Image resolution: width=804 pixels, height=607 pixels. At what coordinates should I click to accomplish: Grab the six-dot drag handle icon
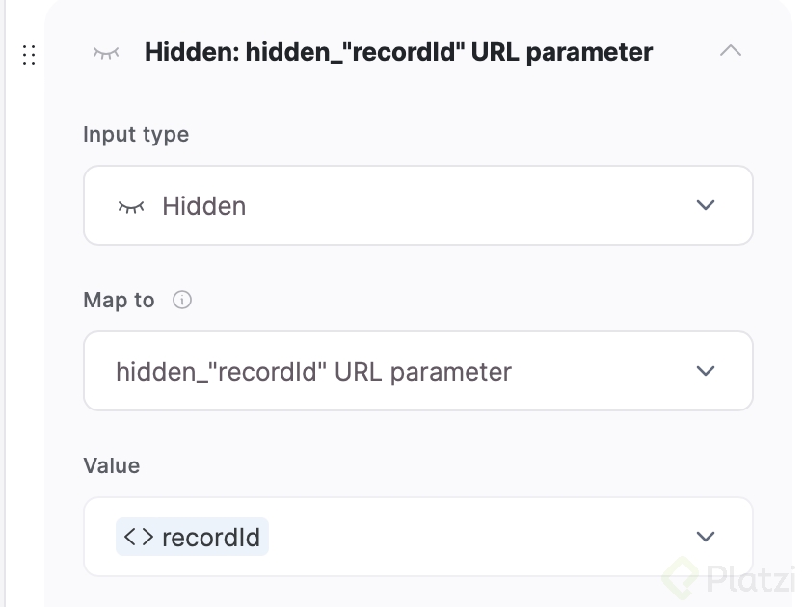point(29,55)
